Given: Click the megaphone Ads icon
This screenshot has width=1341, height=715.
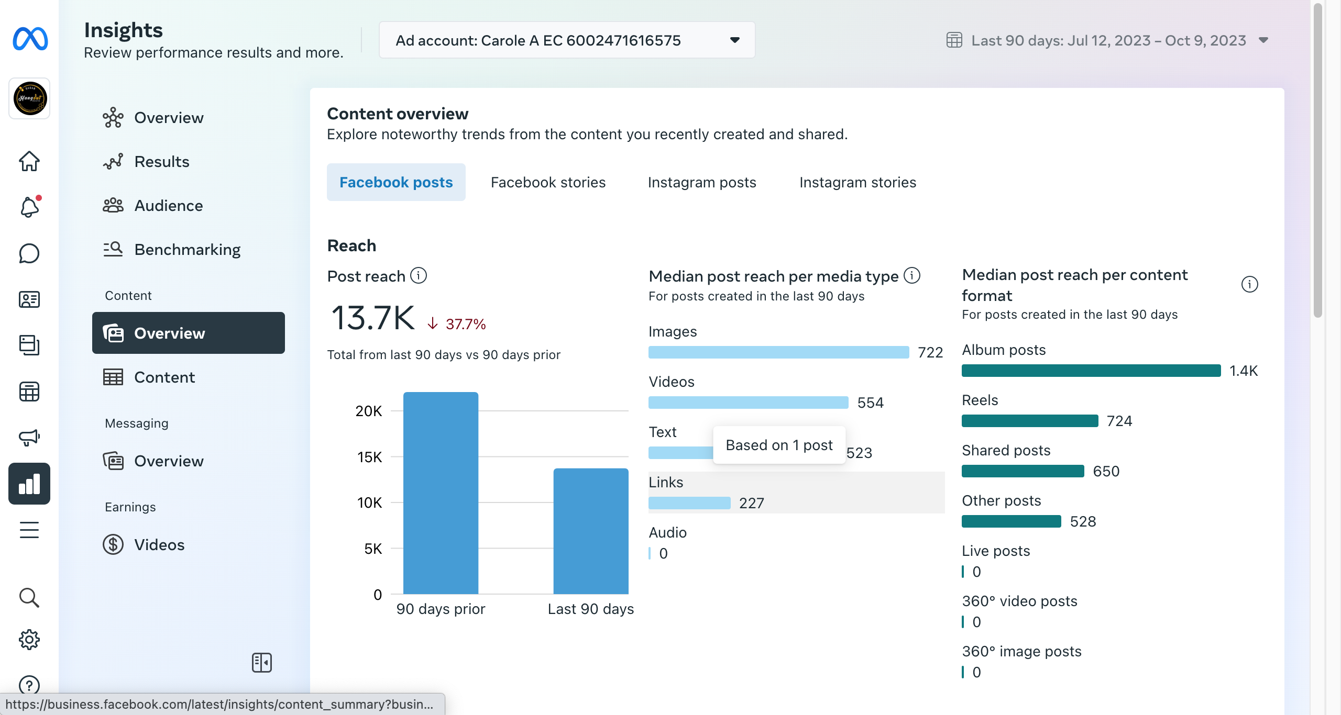Looking at the screenshot, I should (29, 437).
